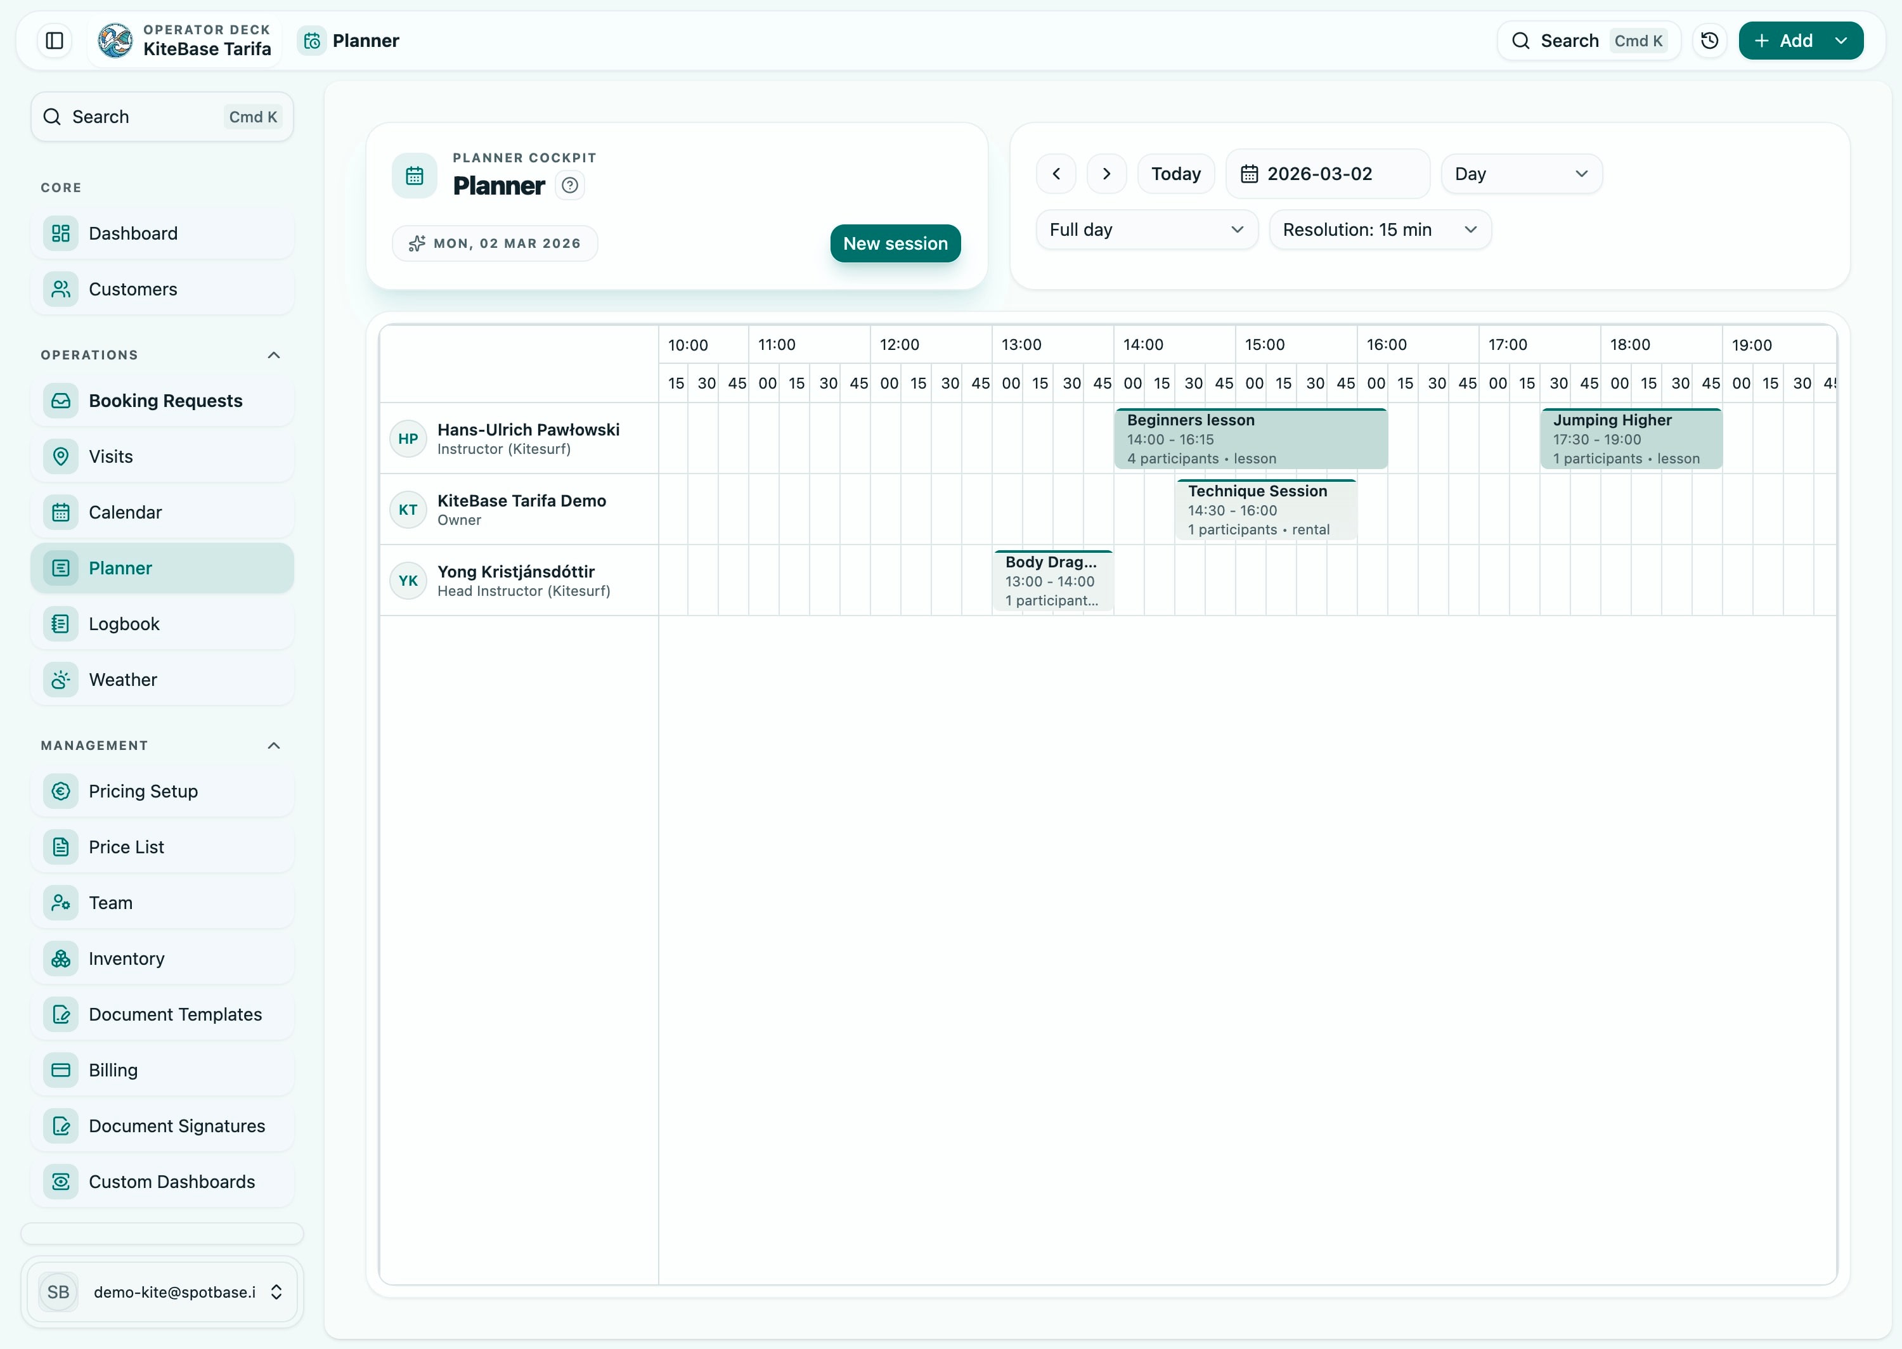Open the account switcher for demo-kite@spotbase.i
Screen dimensions: 1902x1349
click(x=276, y=1292)
